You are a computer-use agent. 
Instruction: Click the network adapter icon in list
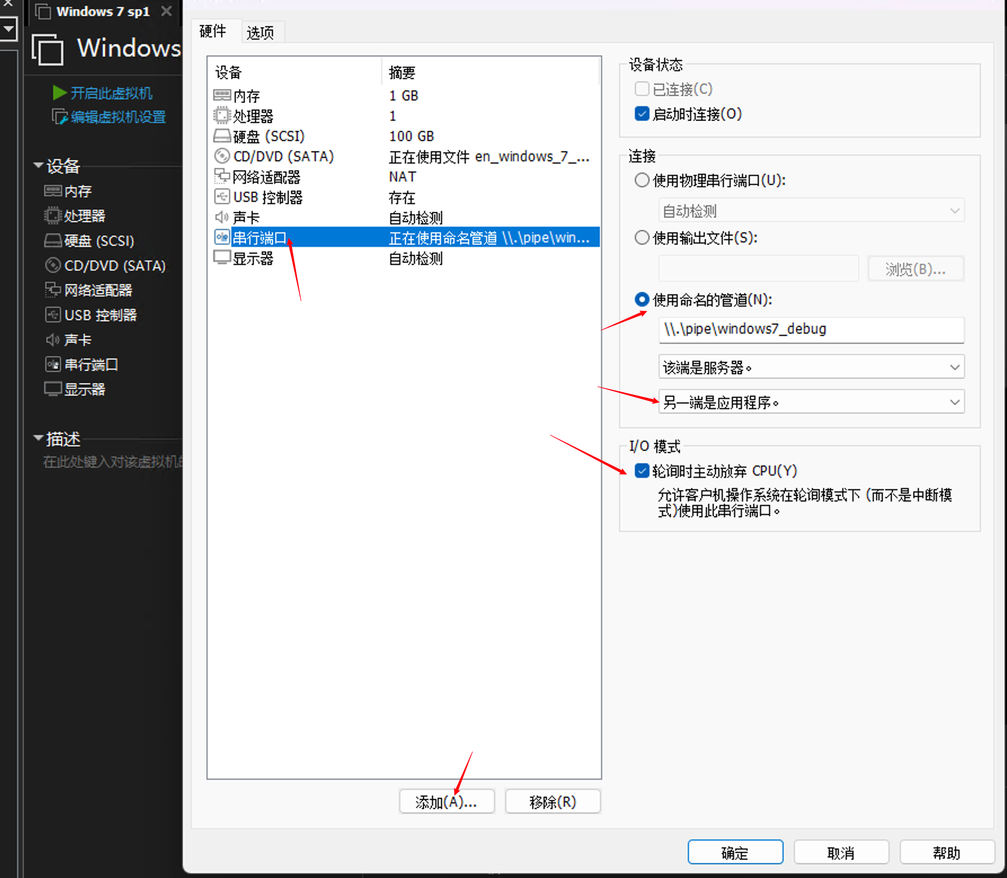222,176
